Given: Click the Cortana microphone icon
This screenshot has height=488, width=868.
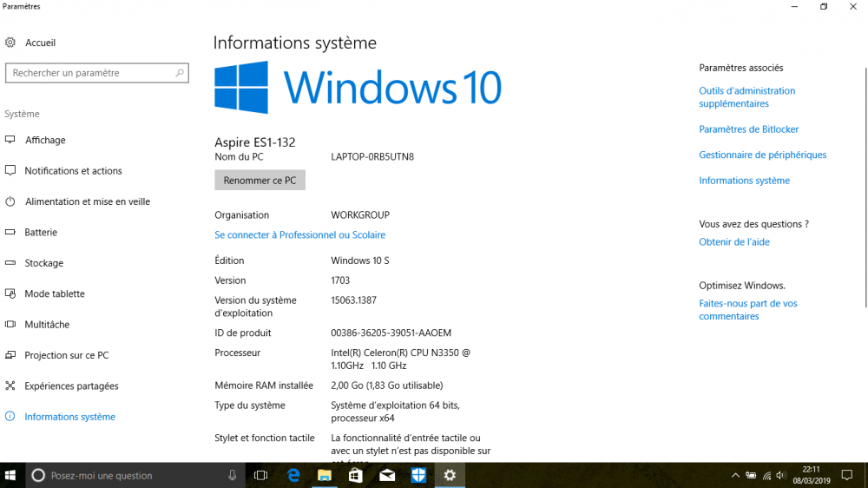Looking at the screenshot, I should tap(233, 475).
